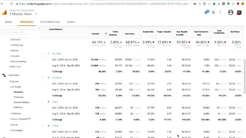Open Acquisition Overview
Image resolution: width=246 pixels, height=138 pixels.
tap(14, 82)
